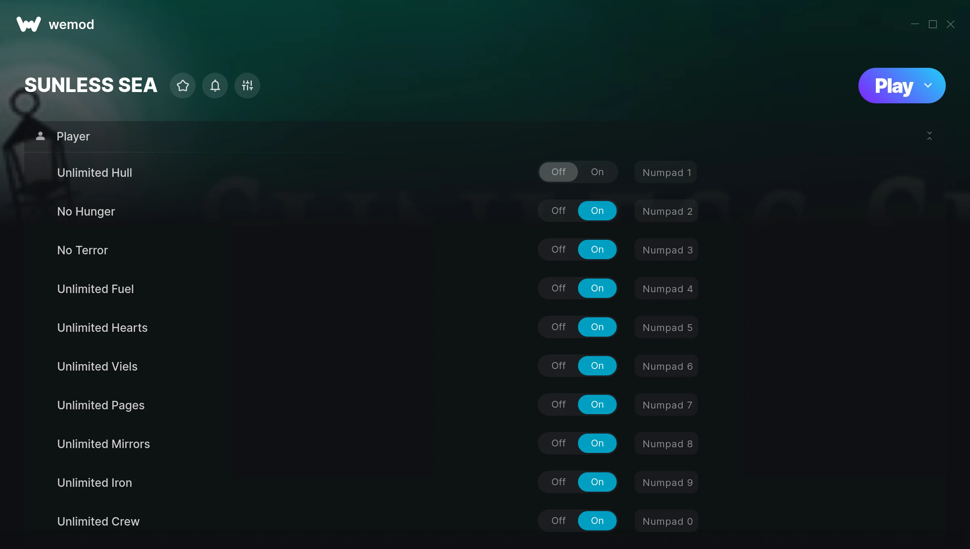Edit the Numpad 9 hotkey for Unlimited Iron

click(x=666, y=482)
